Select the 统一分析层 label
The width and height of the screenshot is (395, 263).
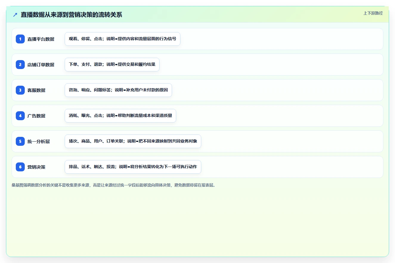(x=38, y=141)
